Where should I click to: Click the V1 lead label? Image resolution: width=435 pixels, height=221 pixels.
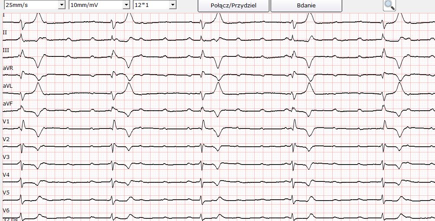[6, 122]
